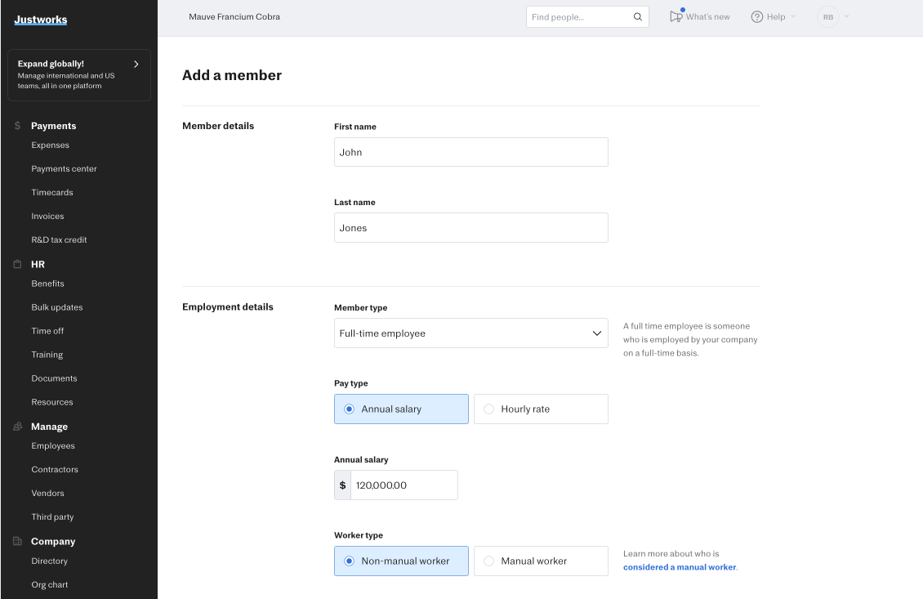923x599 pixels.
Task: Open Benefits in the HR section
Action: [x=47, y=284]
